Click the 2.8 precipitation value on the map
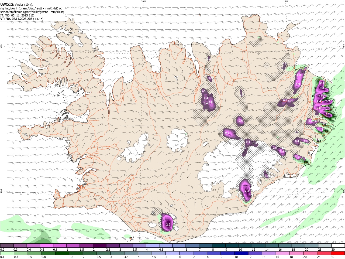Screen dimensions: 345x259 pos(321,96)
